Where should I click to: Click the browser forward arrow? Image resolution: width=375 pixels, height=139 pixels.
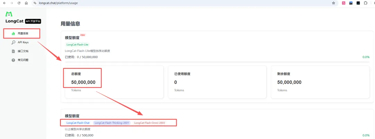12,3
